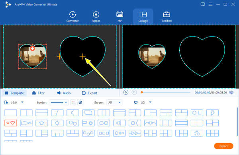The height and width of the screenshot is (155, 239).
Task: Choose the three horizontal rows template
Action: click(x=119, y=113)
